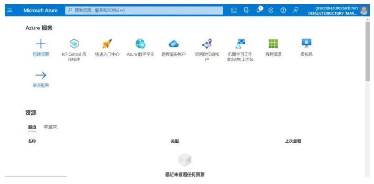Viewport: 374px width, 184px height.
Task: Open the hamburger portal menu
Action: (x=10, y=10)
